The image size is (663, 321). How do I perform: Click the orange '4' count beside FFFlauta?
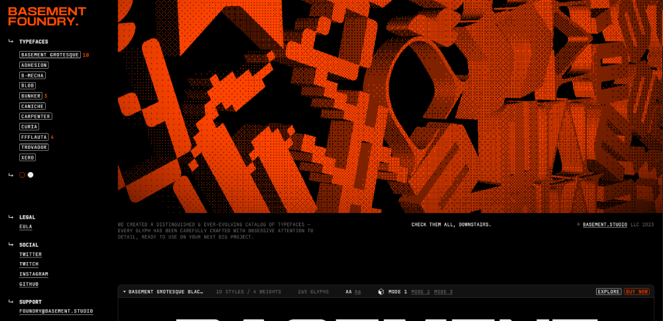coord(52,137)
